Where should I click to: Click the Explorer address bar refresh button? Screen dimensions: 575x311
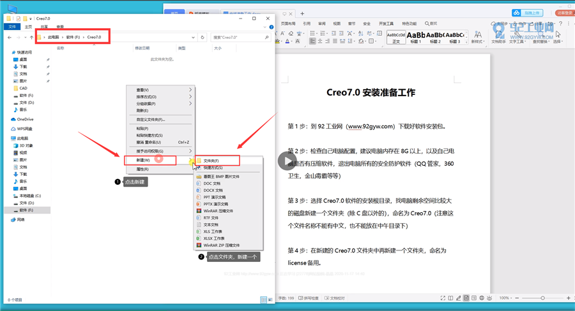pos(203,38)
